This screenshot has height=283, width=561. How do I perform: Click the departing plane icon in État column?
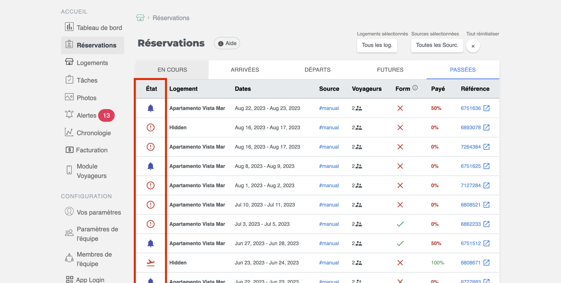pyautogui.click(x=151, y=263)
